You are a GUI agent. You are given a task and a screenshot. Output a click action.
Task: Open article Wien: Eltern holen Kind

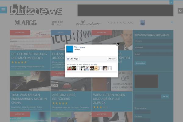(109, 99)
